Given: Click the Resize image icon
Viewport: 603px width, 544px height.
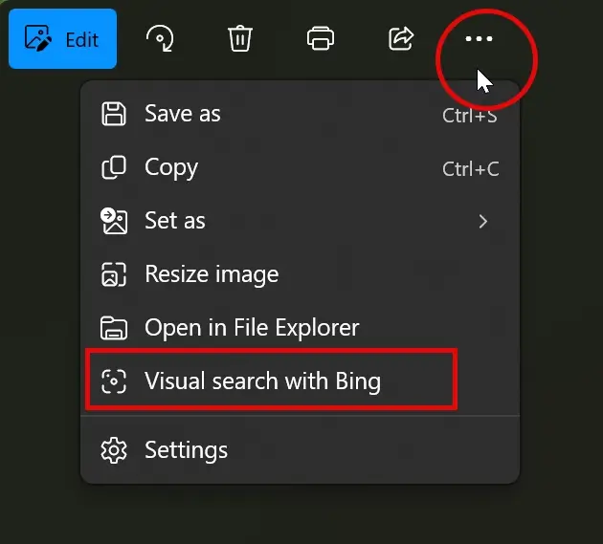Looking at the screenshot, I should tap(114, 274).
